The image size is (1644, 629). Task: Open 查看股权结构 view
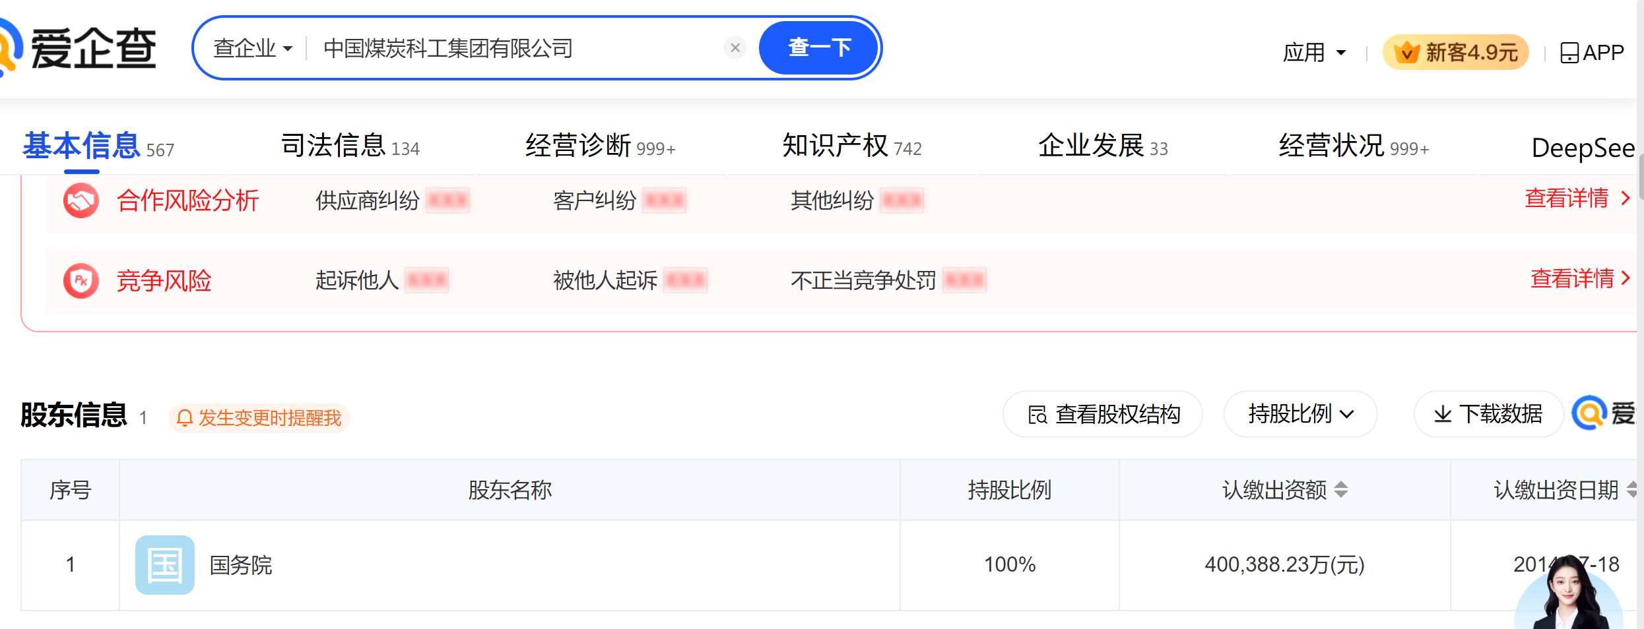(1103, 414)
